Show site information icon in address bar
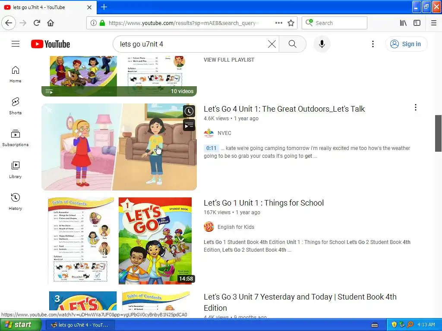Image resolution: width=442 pixels, height=331 pixels. click(x=93, y=23)
